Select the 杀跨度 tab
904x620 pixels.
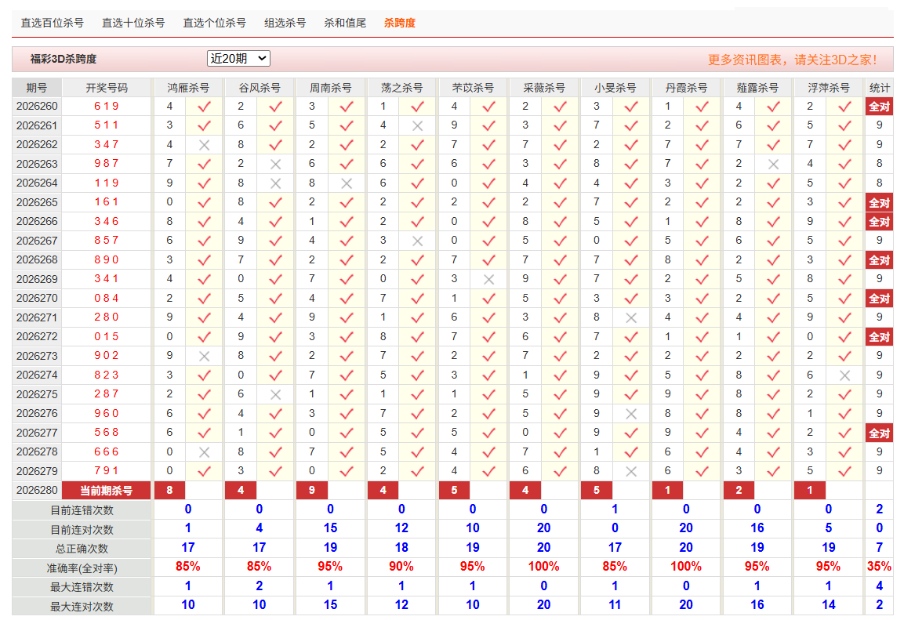point(400,23)
